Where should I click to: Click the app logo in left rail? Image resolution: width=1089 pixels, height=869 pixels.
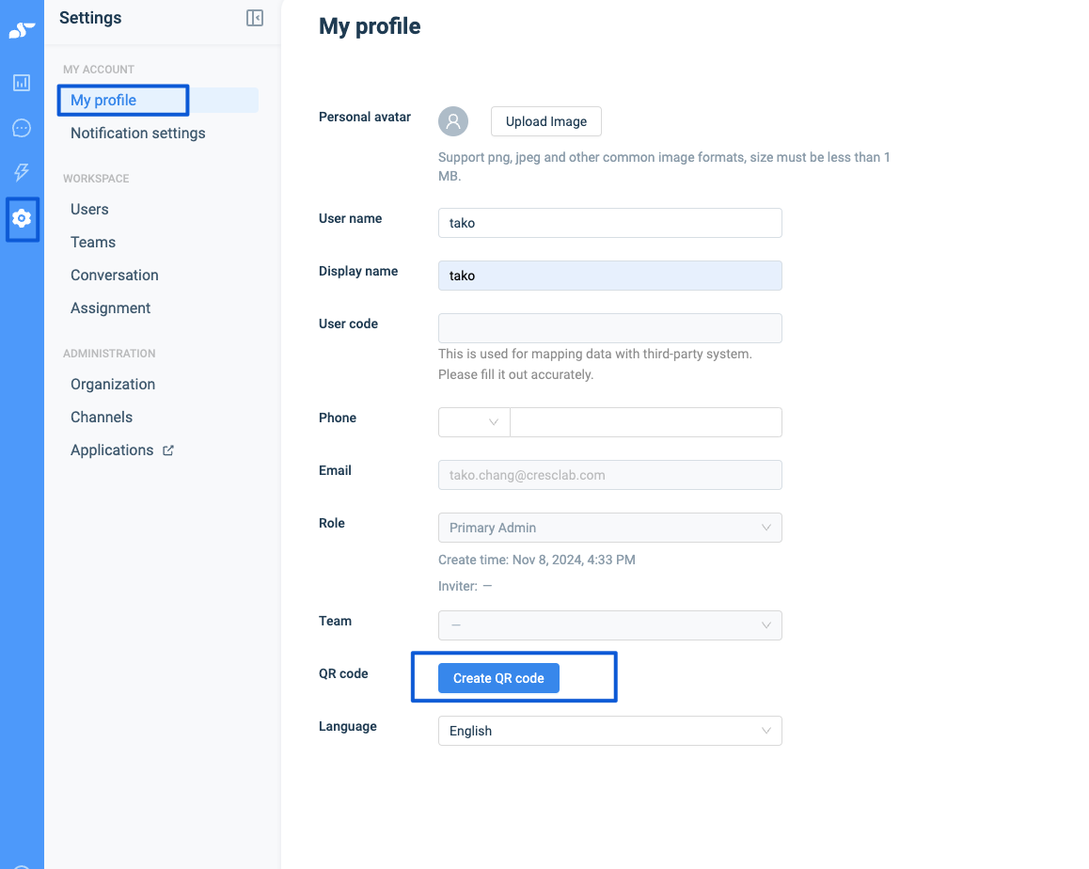pos(22,31)
